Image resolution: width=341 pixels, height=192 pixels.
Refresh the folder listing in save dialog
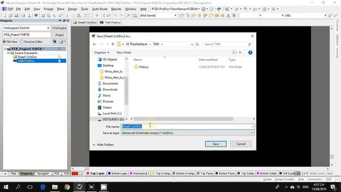[x=197, y=44]
